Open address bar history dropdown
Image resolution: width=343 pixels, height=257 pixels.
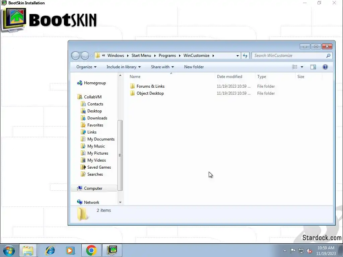click(x=237, y=56)
